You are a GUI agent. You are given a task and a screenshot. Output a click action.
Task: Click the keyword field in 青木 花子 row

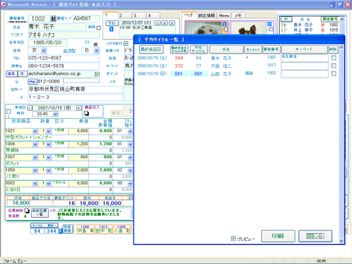[x=305, y=58]
